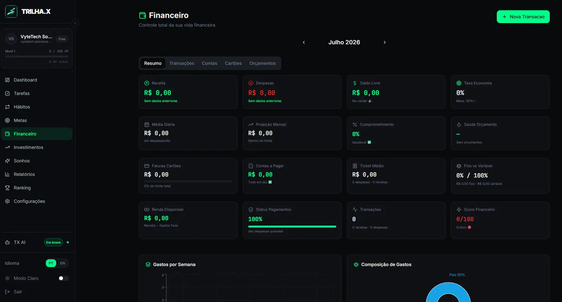Open Dashboard from the sidebar icon
Screen dimensions: 562x302
(x=7, y=80)
